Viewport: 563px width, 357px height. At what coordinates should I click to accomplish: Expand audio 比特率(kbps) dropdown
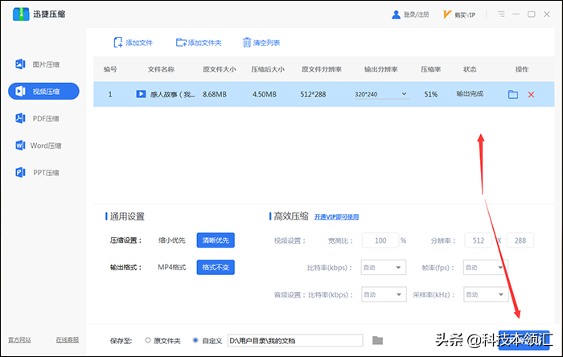384,294
